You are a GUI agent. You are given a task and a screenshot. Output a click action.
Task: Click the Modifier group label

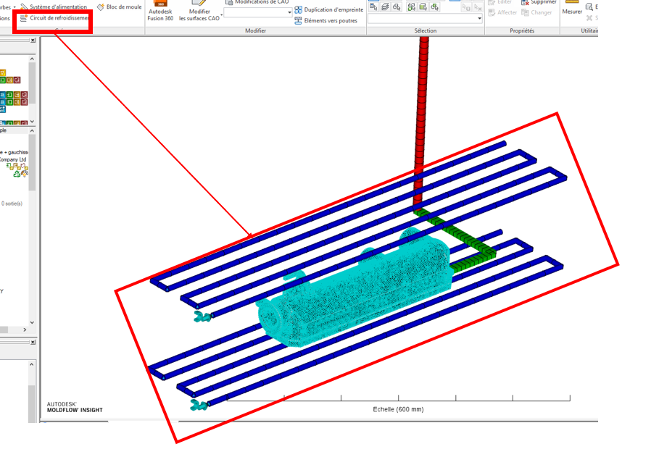[255, 31]
